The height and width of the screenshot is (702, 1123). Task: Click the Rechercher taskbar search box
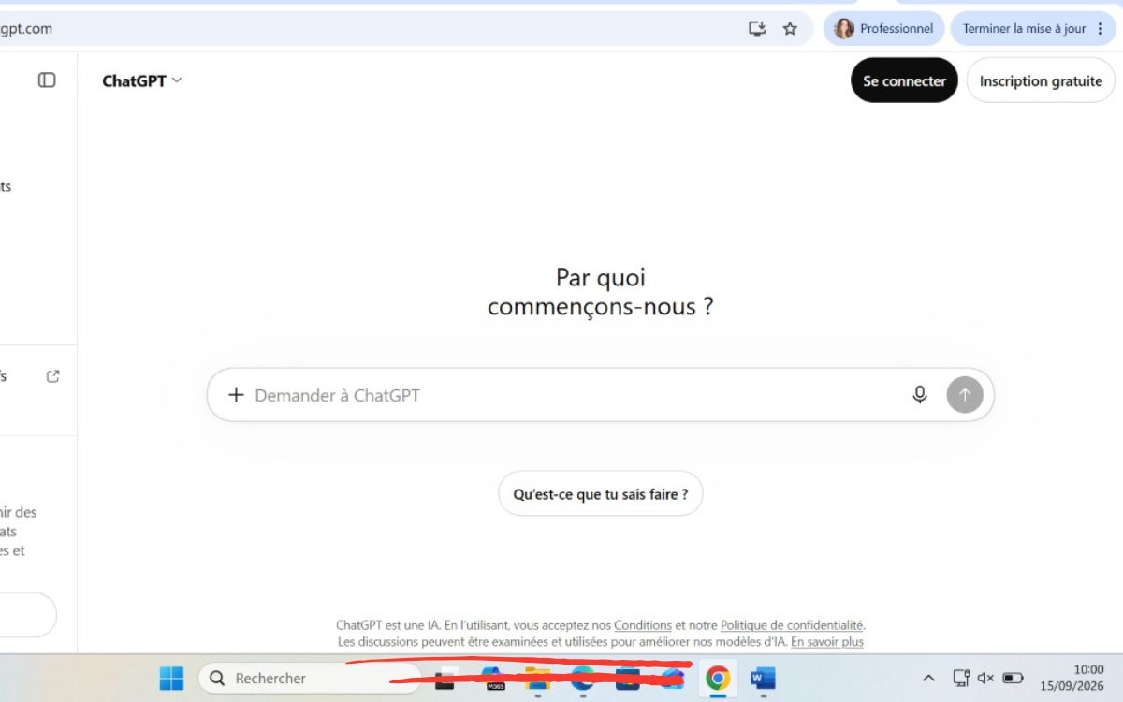click(x=310, y=678)
